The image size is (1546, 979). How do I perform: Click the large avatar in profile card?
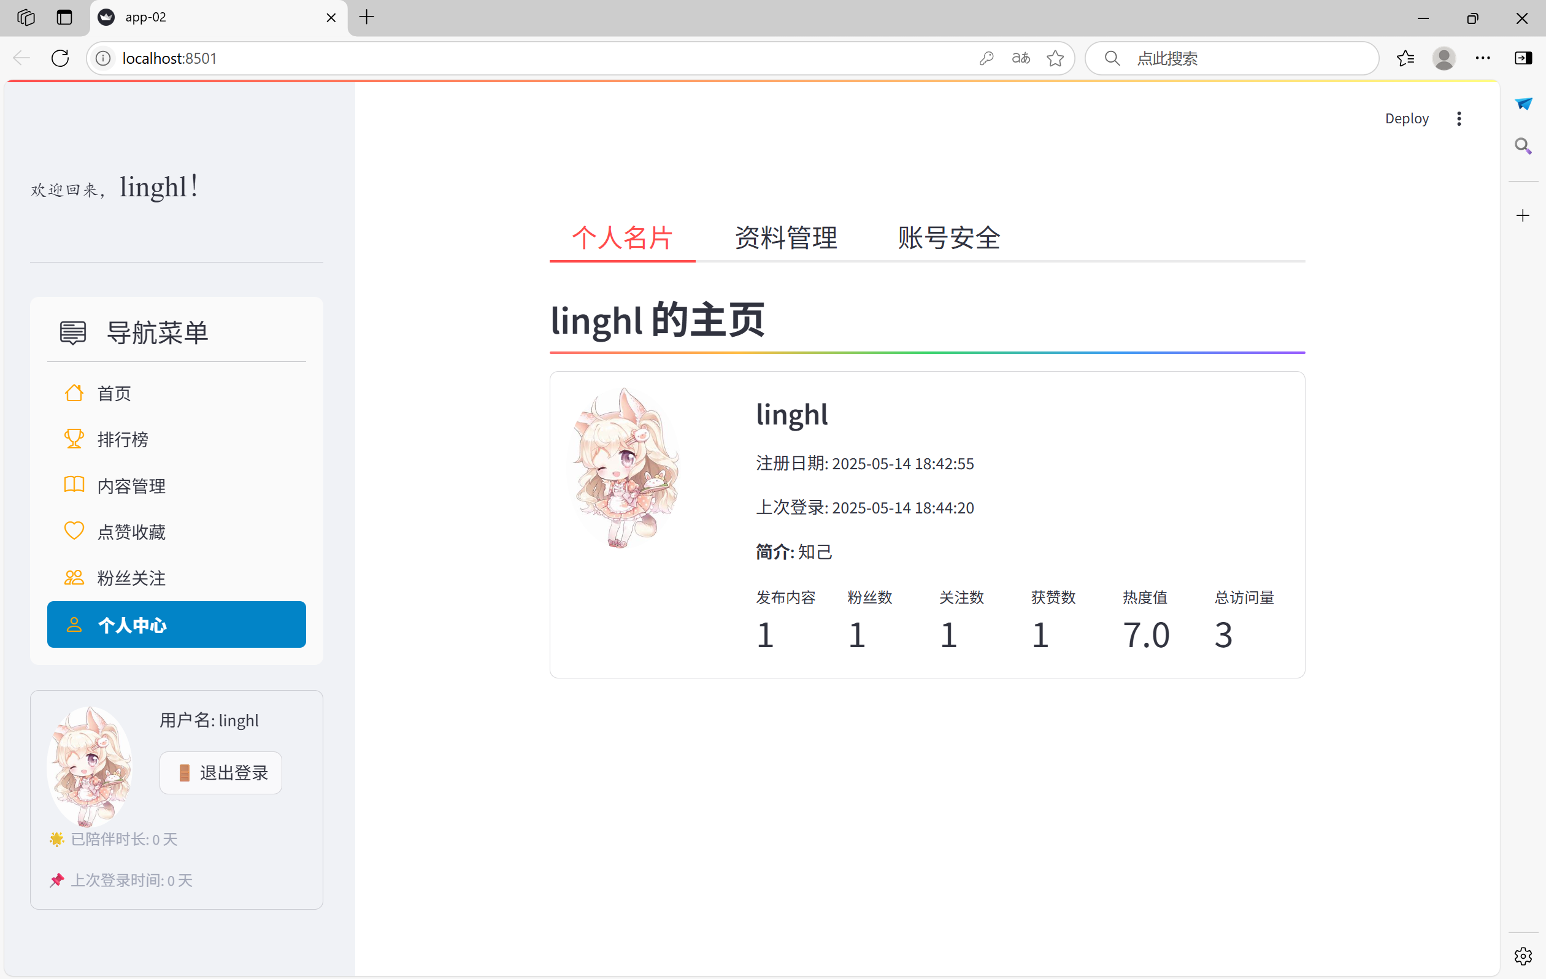pyautogui.click(x=625, y=467)
